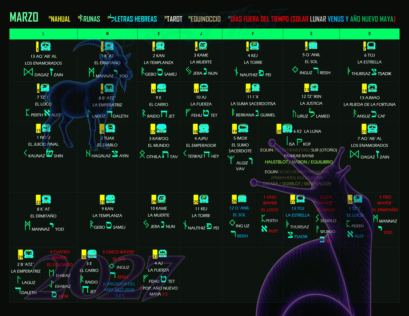Click the S weekday column header
Viewport: 409px width, 316px height.
pos(311,34)
